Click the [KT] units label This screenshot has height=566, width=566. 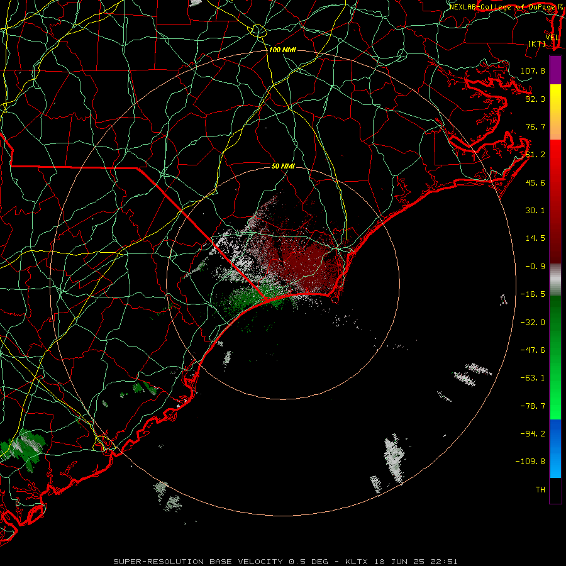coord(537,43)
